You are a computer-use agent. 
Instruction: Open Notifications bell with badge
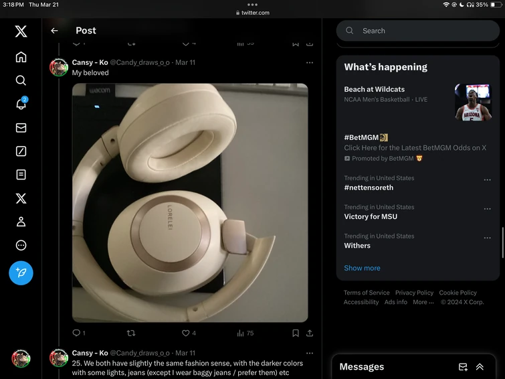21,103
